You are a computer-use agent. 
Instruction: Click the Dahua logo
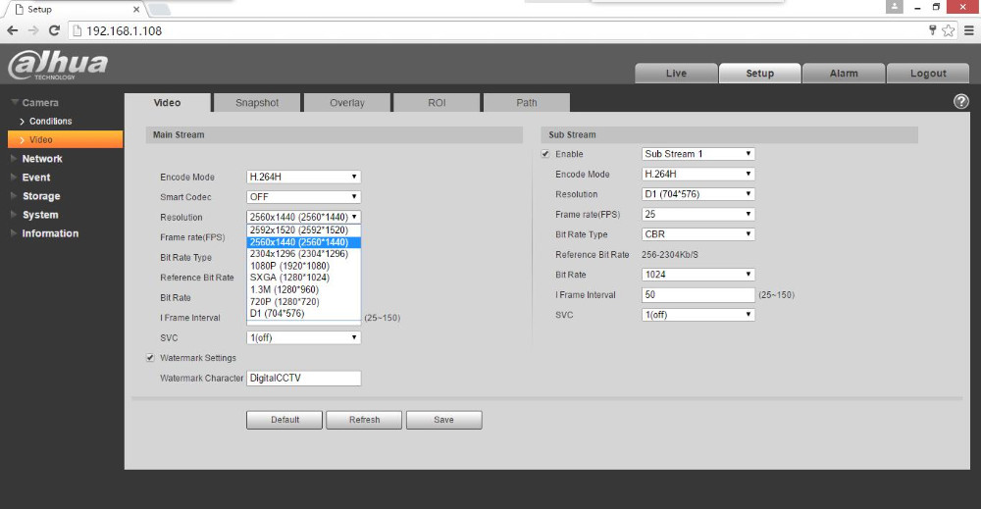pos(59,66)
